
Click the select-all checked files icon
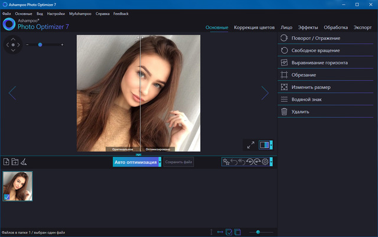click(x=229, y=232)
